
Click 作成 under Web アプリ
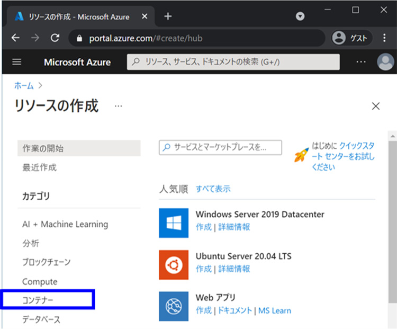(204, 310)
